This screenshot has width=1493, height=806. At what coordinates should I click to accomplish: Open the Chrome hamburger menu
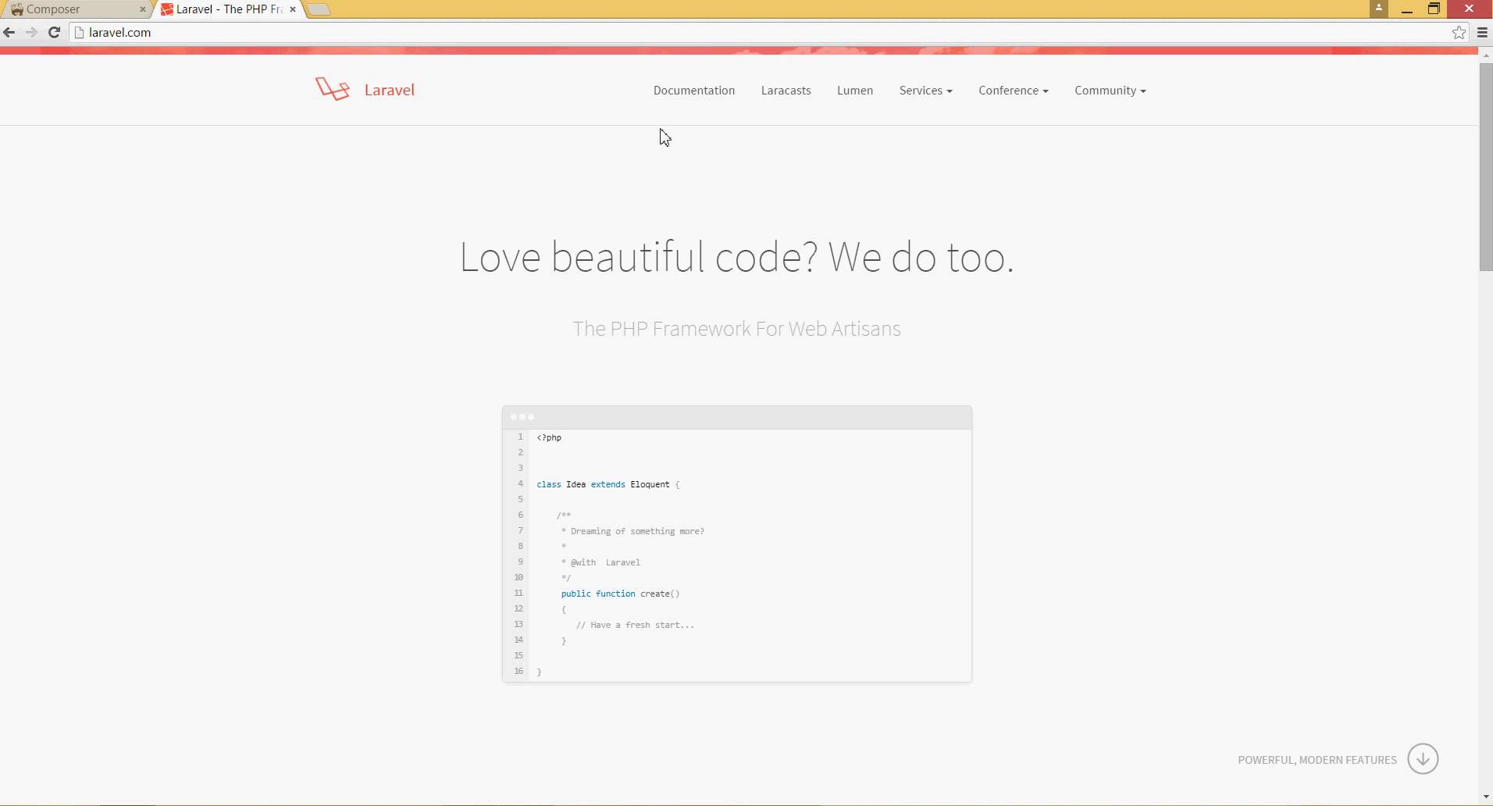(x=1482, y=32)
